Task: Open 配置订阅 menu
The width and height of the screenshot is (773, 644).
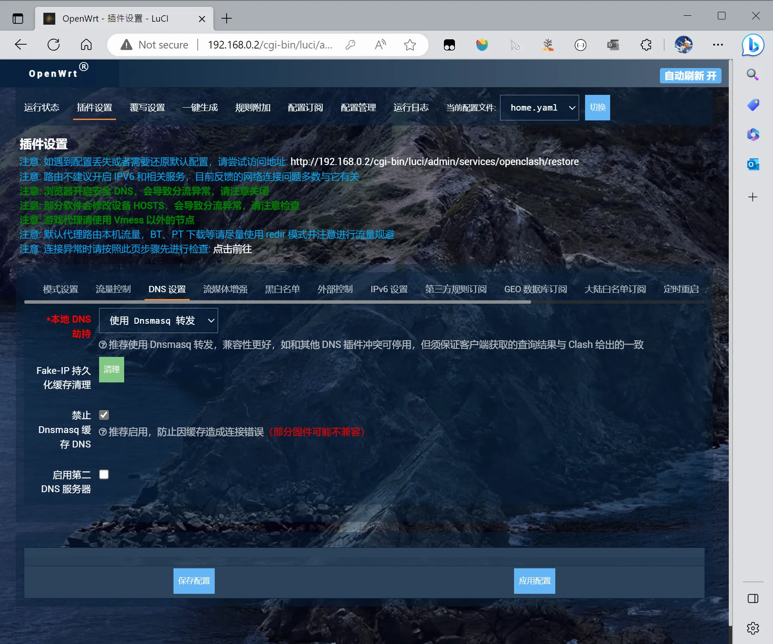Action: pyautogui.click(x=305, y=108)
